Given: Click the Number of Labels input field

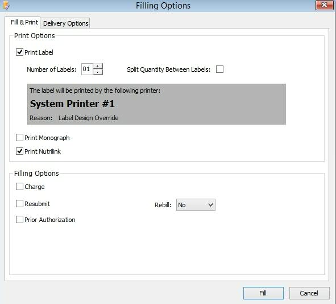Looking at the screenshot, I should coord(87,69).
